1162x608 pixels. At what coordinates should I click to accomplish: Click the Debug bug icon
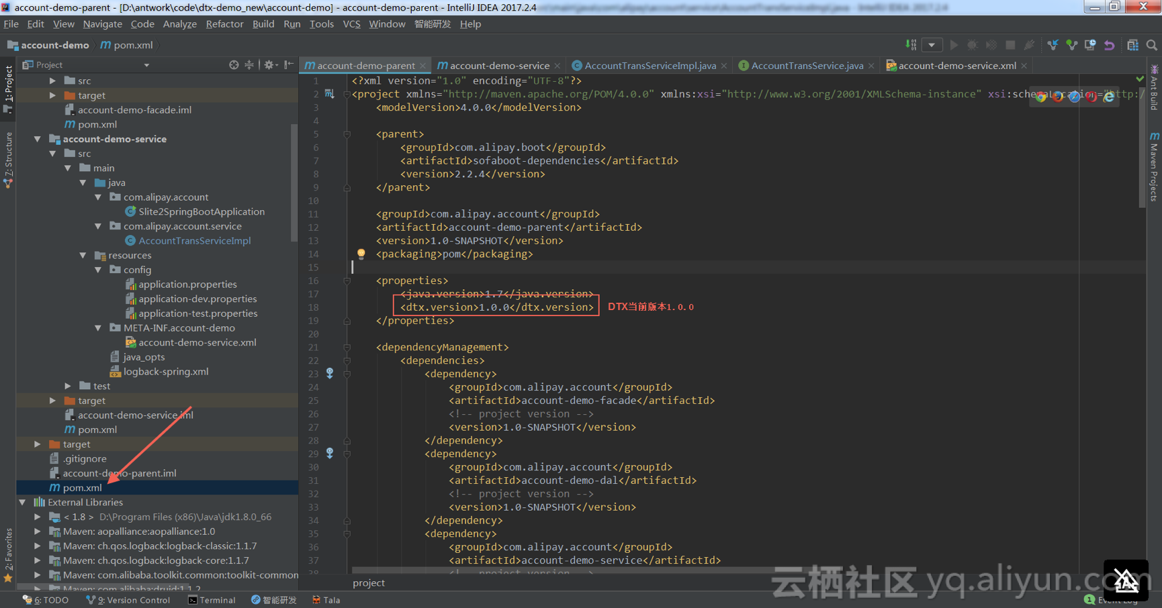coord(973,45)
